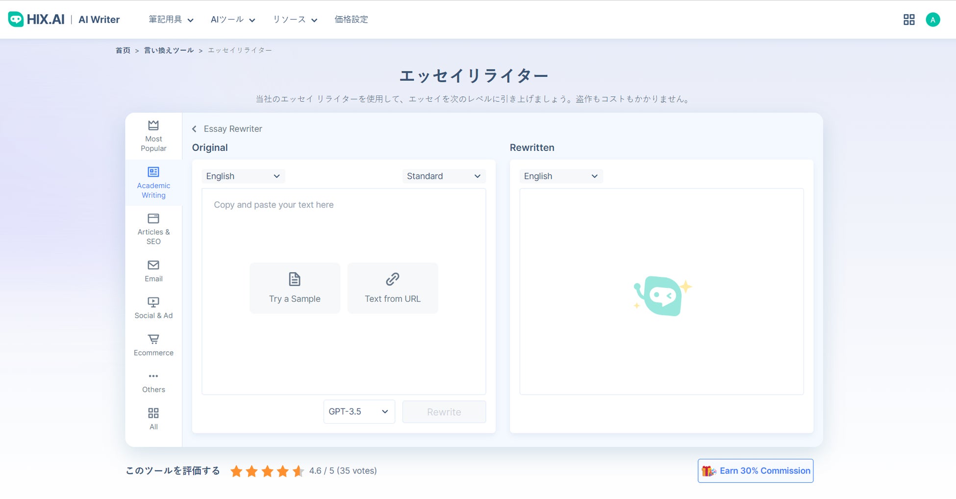Click the Text from URL link icon
956x499 pixels.
[393, 279]
